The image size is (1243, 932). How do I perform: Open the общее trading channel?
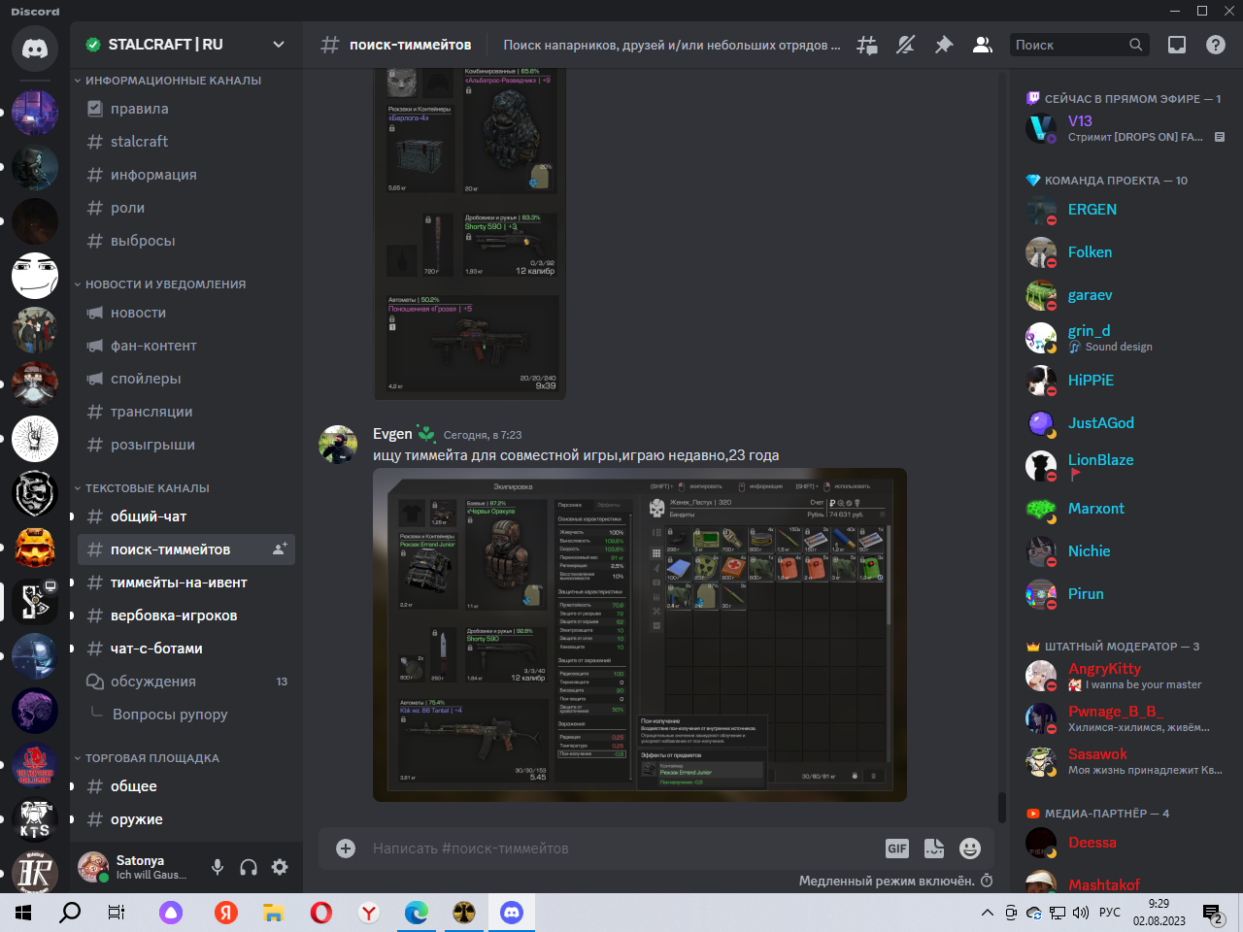186,786
